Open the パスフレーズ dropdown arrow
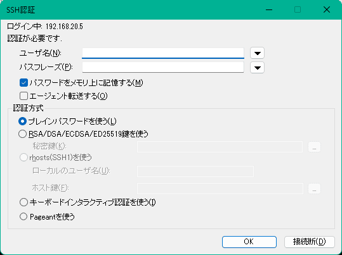The width and height of the screenshot is (342, 255). point(258,68)
